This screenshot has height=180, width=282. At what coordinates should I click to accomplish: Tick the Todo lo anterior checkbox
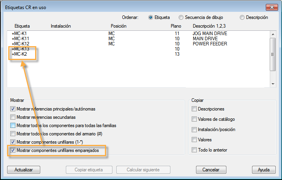click(x=194, y=150)
